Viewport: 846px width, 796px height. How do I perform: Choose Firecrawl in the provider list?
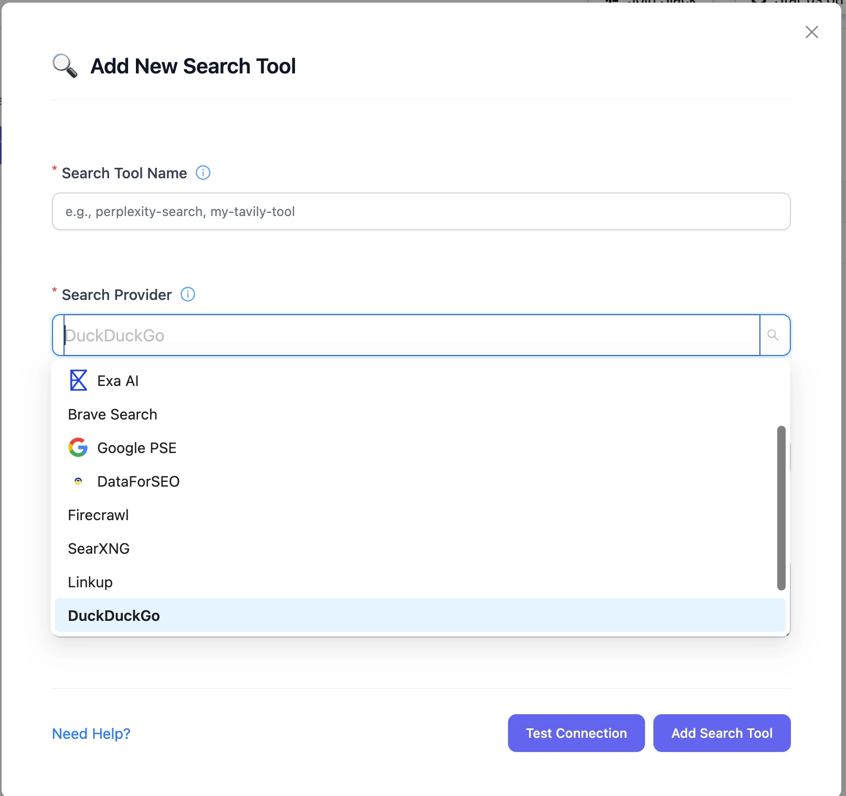[x=420, y=515]
